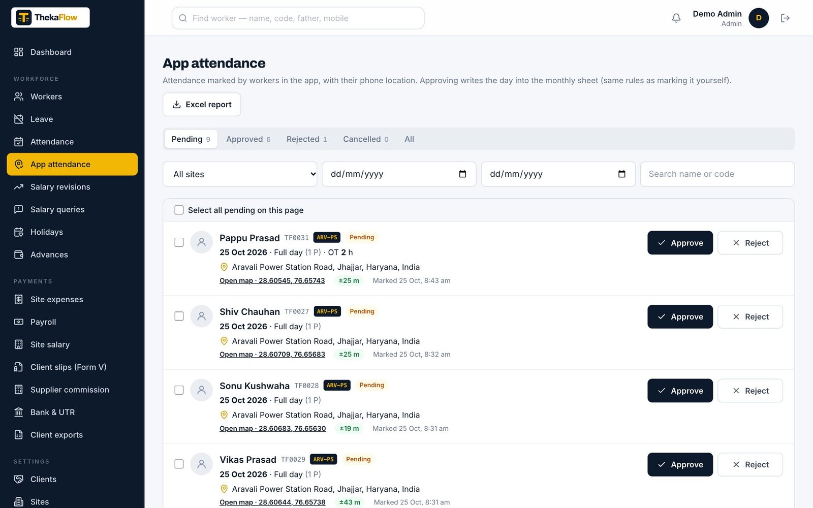Tick the checkbox for Pappu Prasad

pyautogui.click(x=179, y=242)
